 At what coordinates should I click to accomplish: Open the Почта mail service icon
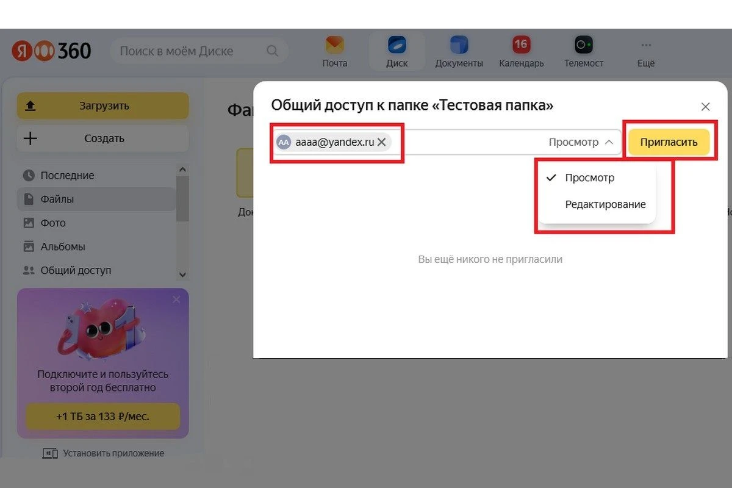334,45
